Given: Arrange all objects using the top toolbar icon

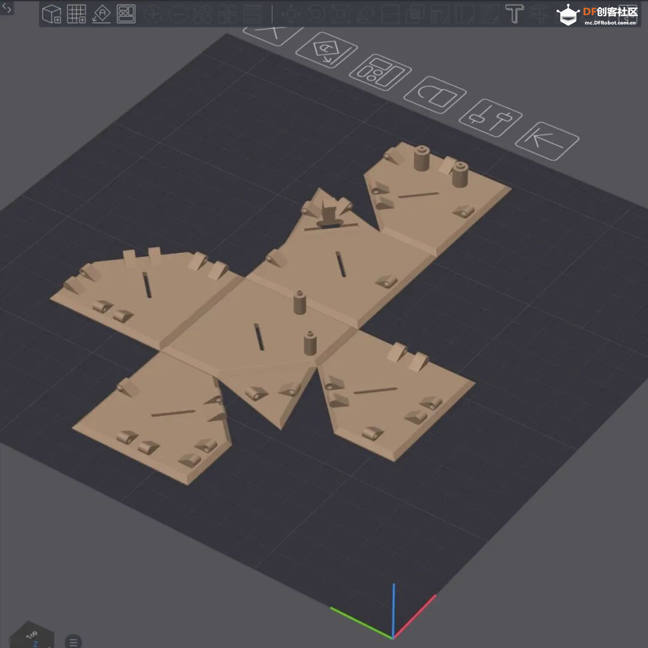Looking at the screenshot, I should pyautogui.click(x=126, y=14).
